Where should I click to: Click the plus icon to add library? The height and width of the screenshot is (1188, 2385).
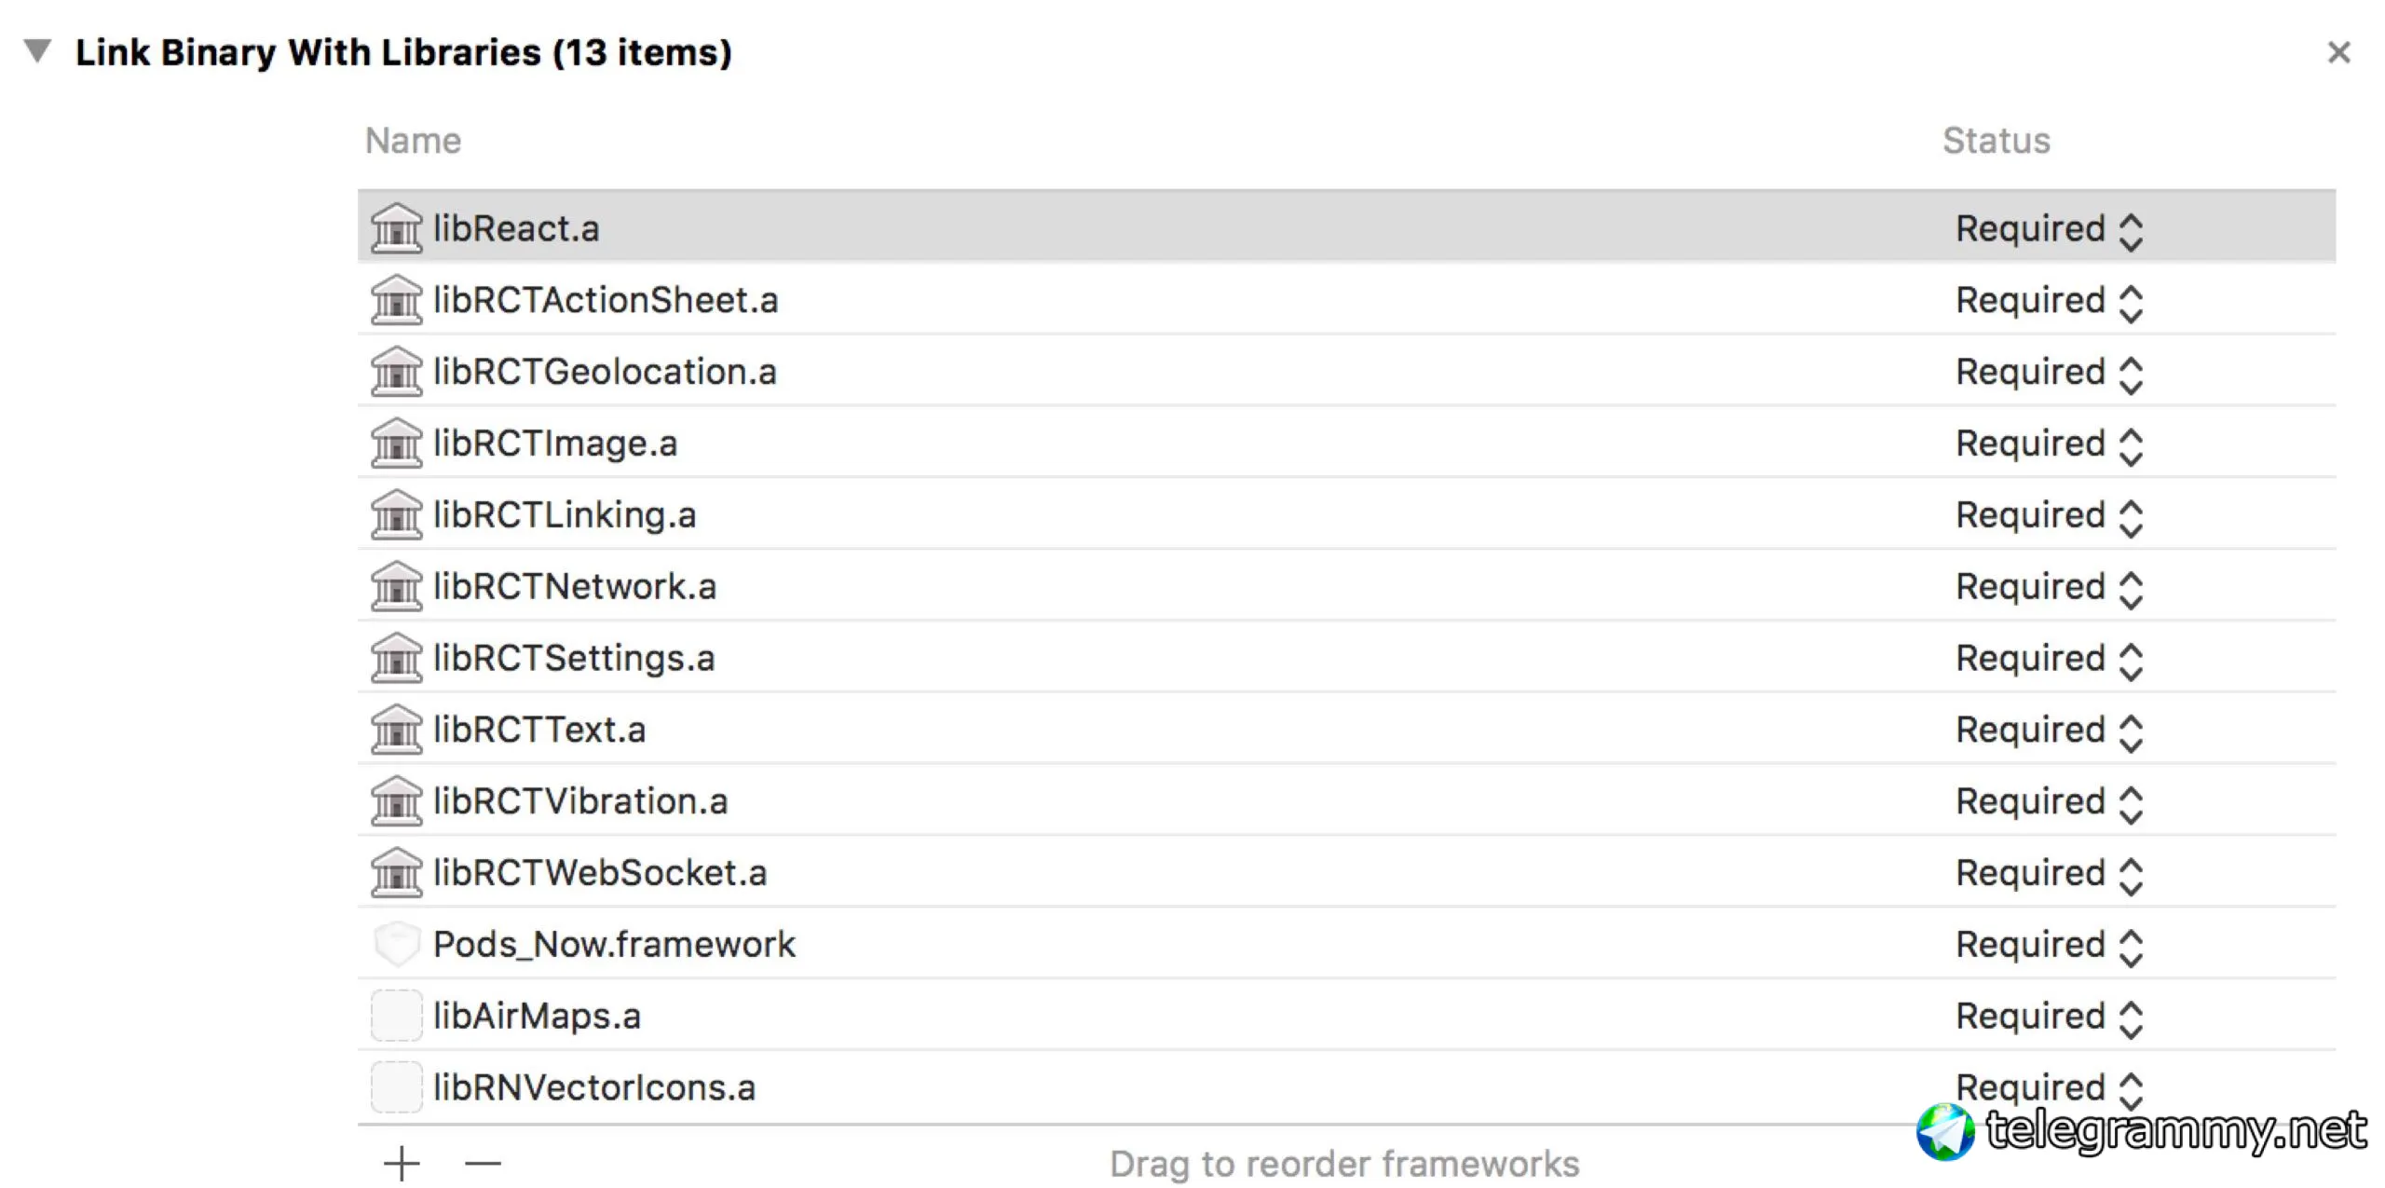click(402, 1164)
